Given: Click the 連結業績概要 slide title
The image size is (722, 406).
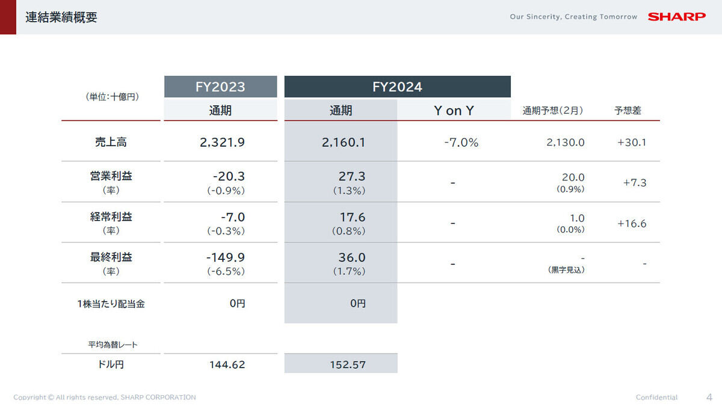Looking at the screenshot, I should (x=61, y=17).
